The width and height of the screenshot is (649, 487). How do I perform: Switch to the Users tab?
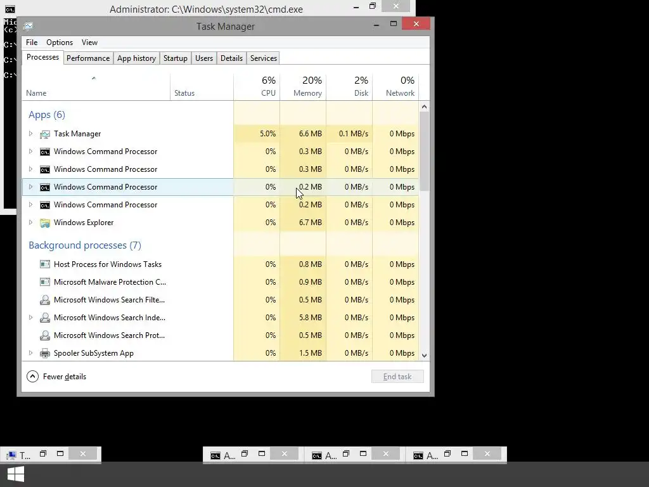(x=204, y=58)
